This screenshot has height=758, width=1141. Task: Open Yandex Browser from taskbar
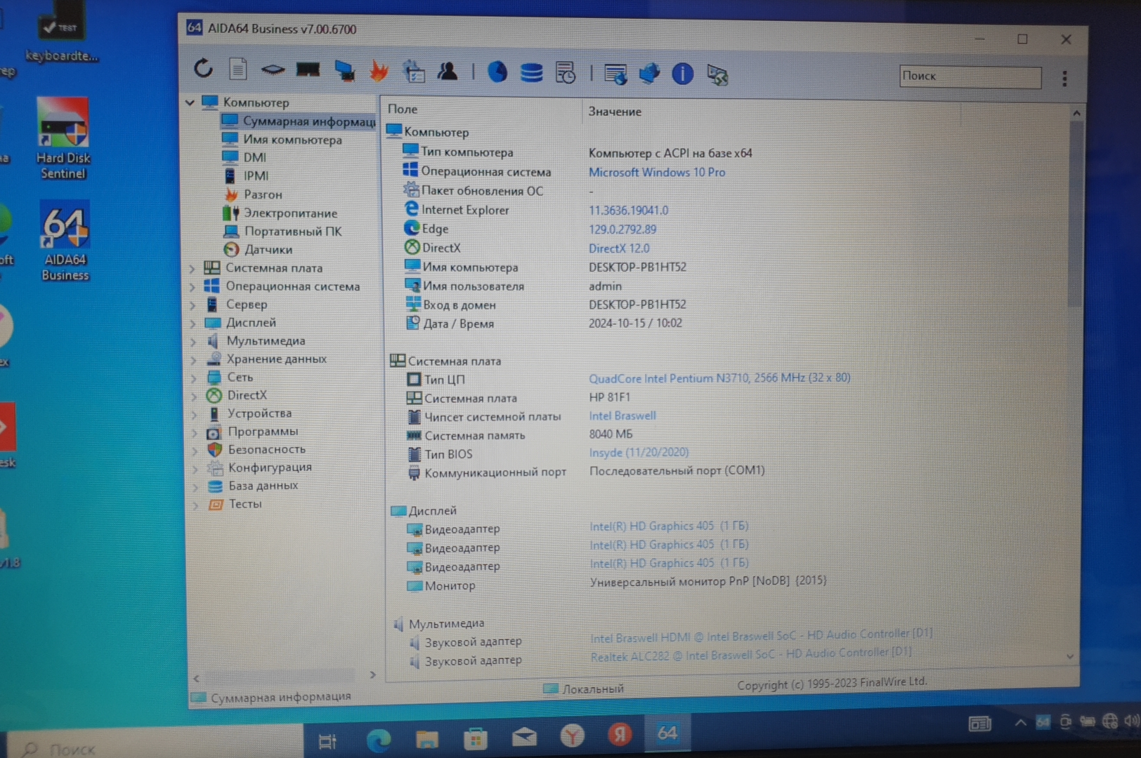click(x=572, y=735)
